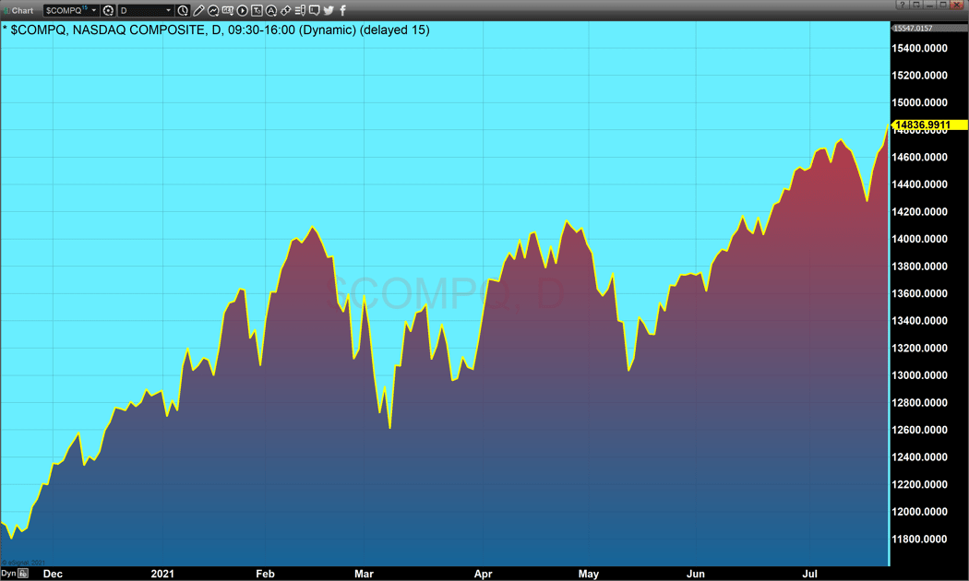The height and width of the screenshot is (581, 969).
Task: Open the time template clock icon
Action: 183,10
